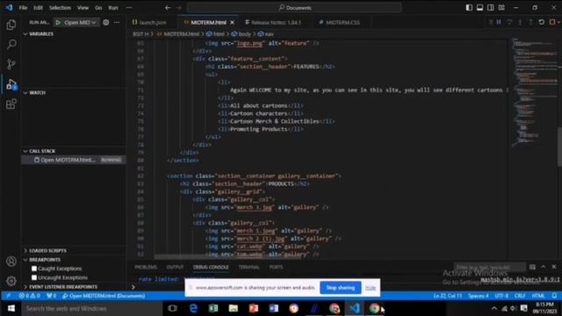Collapse the Watch section
The height and width of the screenshot is (316, 562).
point(25,92)
